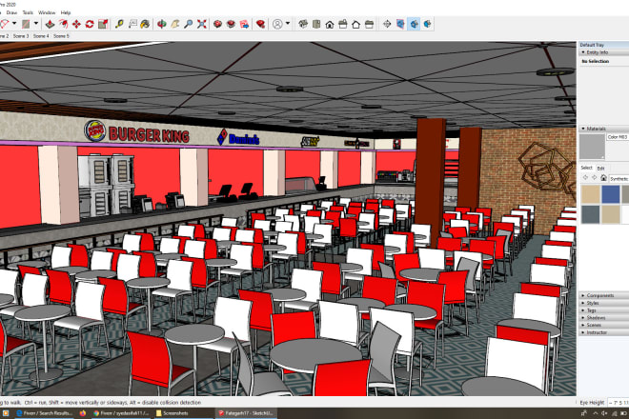Select the tan material swatch
Viewport: 629px width, 419px height.
pyautogui.click(x=591, y=194)
